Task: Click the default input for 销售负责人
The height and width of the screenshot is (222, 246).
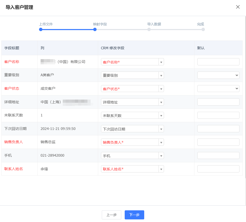Action: point(218,142)
